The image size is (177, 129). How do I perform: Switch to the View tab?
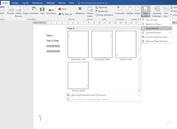pos(71,3)
